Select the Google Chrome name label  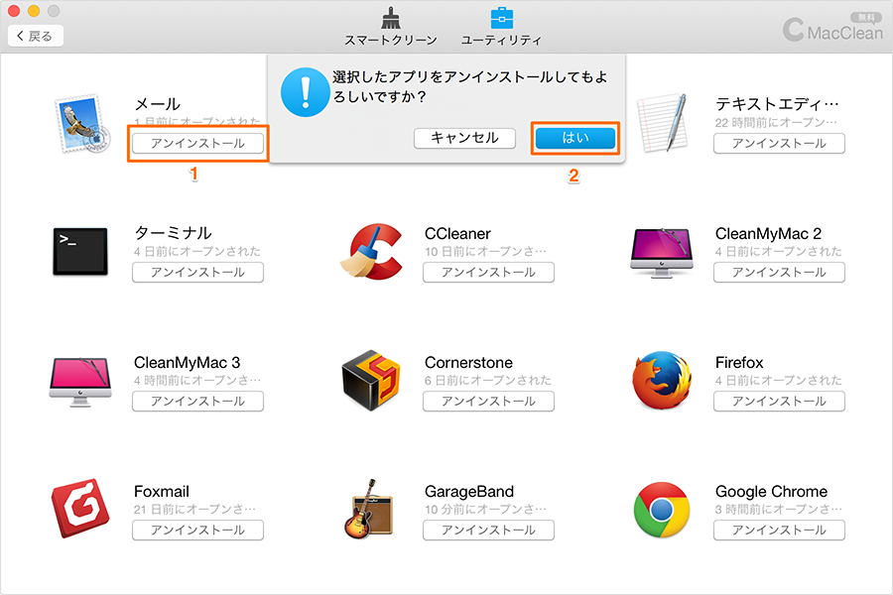771,492
